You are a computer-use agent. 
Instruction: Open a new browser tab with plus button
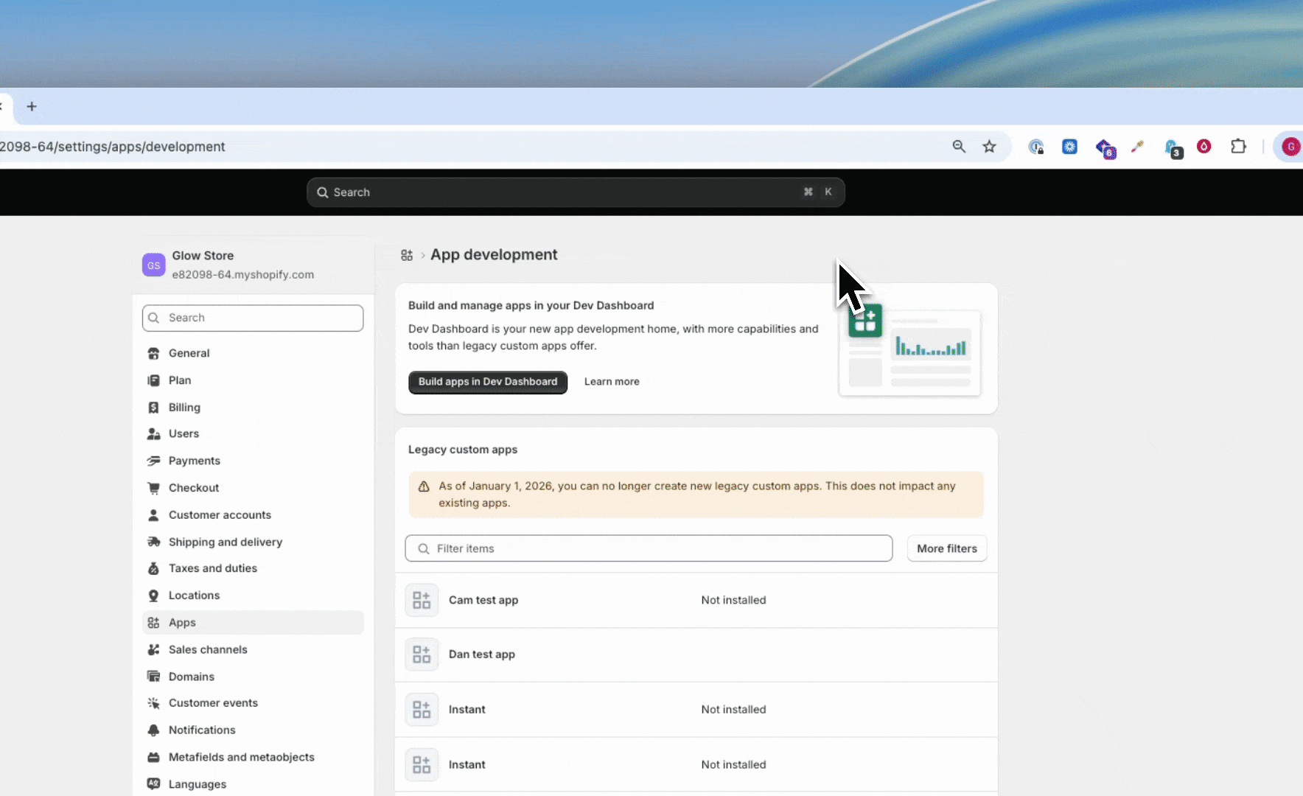(32, 106)
